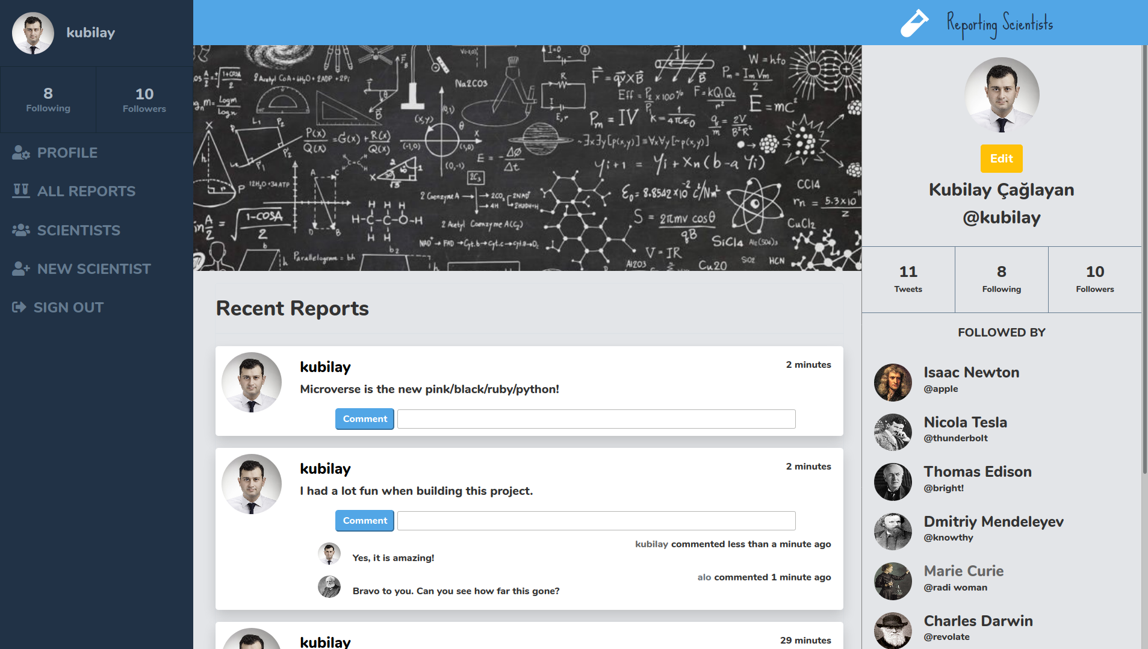
Task: Click the Reporting Scientists title in header
Action: pyautogui.click(x=1000, y=24)
